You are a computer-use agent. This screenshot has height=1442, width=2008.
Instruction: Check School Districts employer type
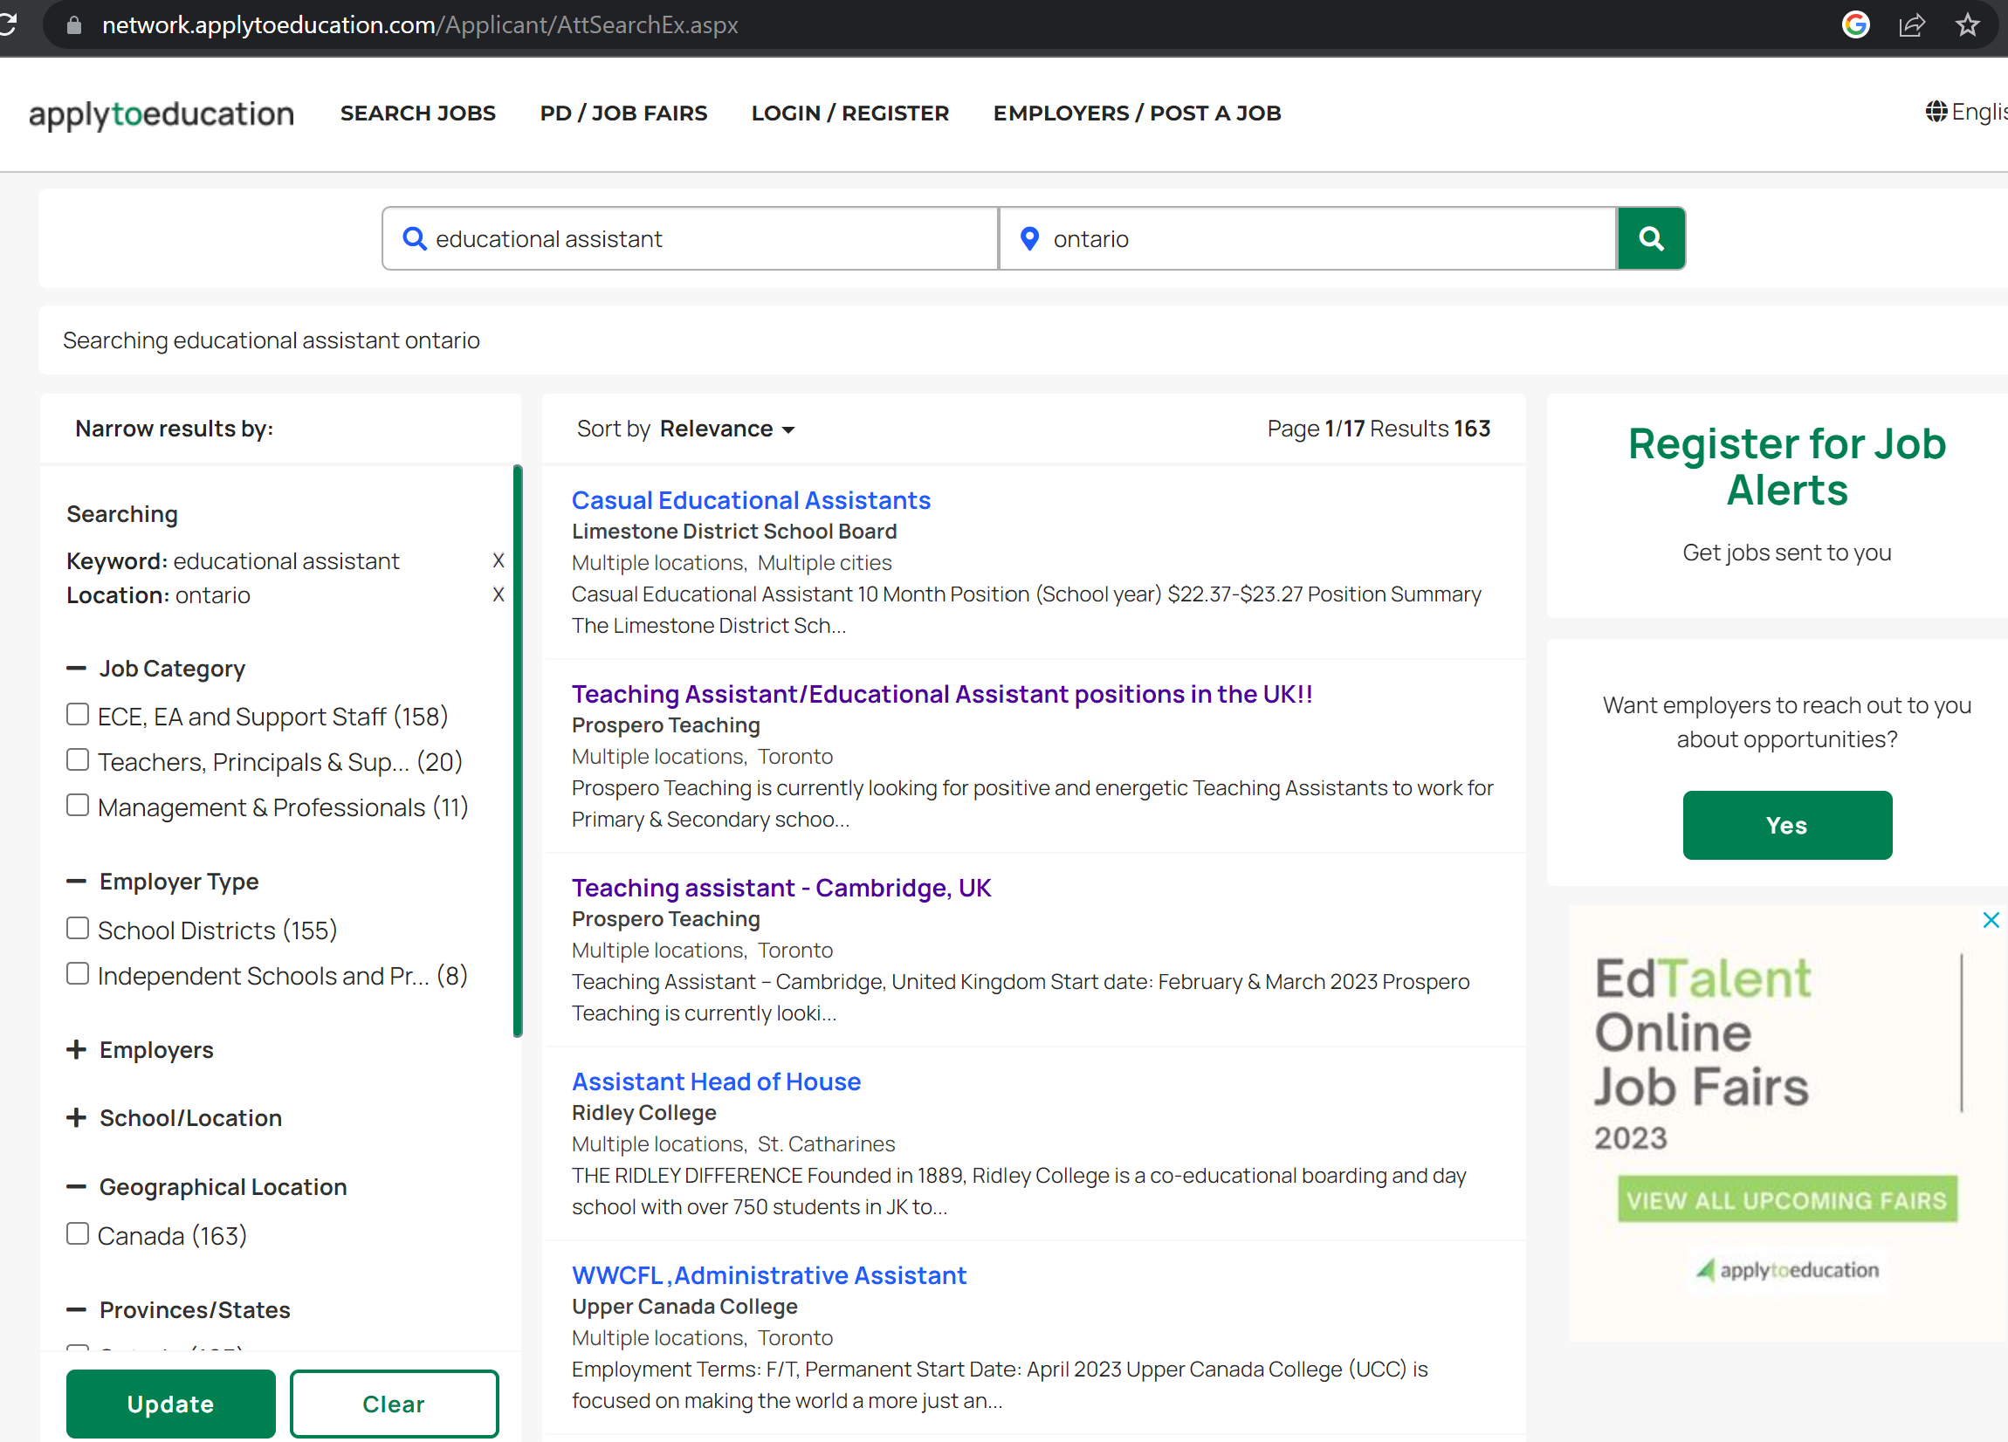(78, 928)
